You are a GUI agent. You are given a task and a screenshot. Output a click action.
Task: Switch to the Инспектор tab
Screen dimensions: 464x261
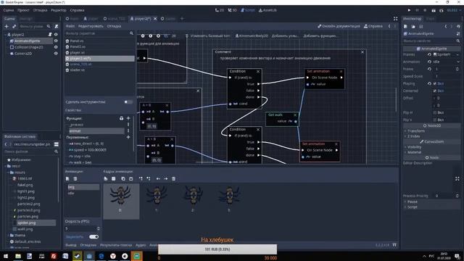413,19
